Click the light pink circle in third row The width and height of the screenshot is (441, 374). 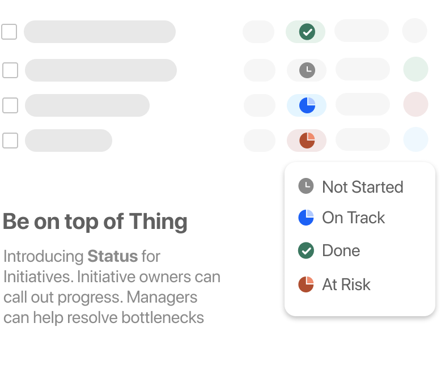coord(415,104)
